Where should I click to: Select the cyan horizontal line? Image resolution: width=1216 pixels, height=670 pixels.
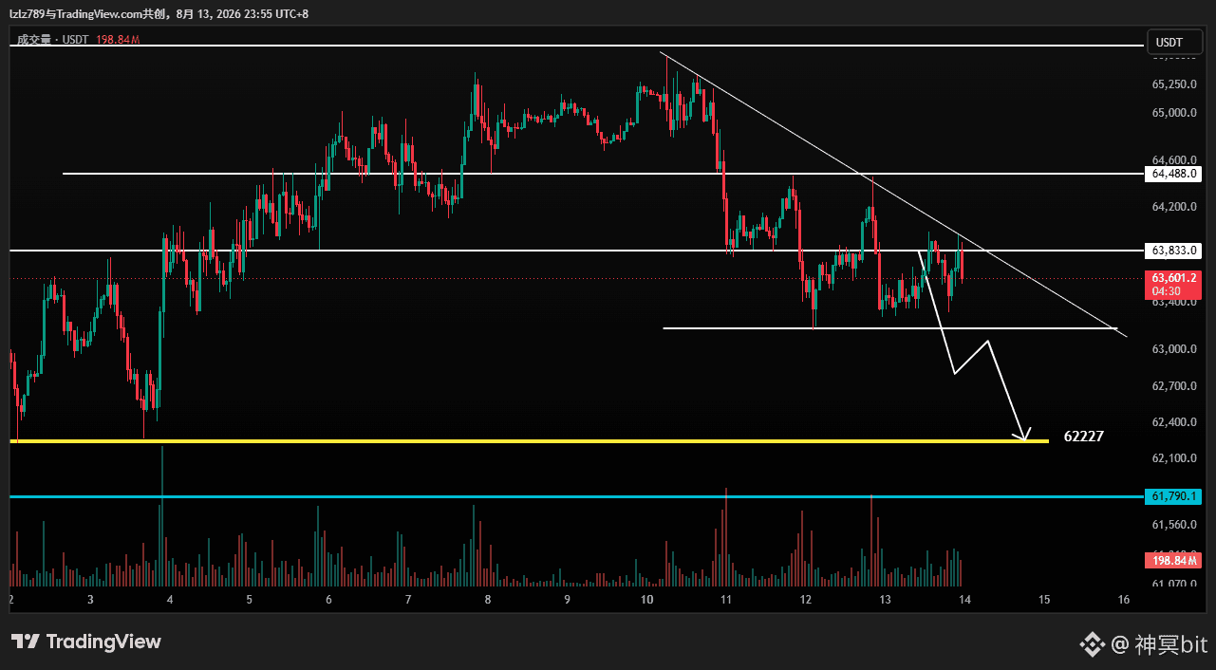pos(576,496)
